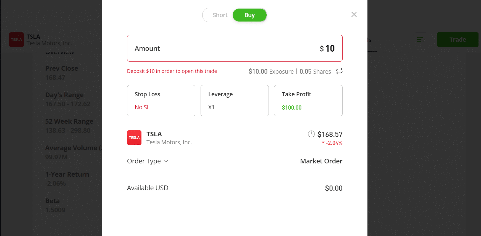The width and height of the screenshot is (481, 236).
Task: Switch the trade toggle to Short
Action: click(x=220, y=15)
